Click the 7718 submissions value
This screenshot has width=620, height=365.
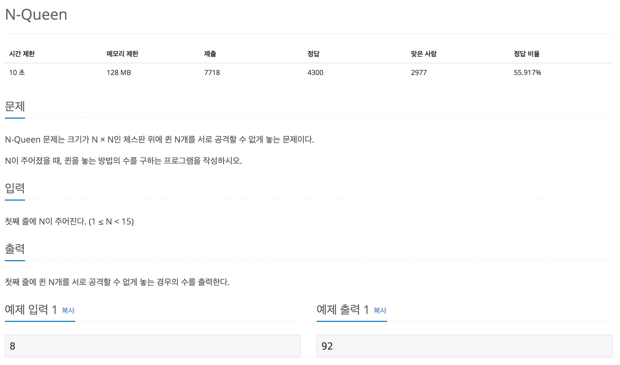212,73
